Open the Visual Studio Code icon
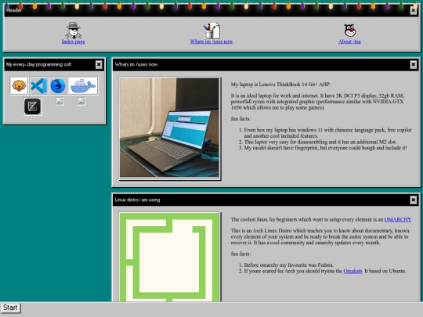 point(38,86)
